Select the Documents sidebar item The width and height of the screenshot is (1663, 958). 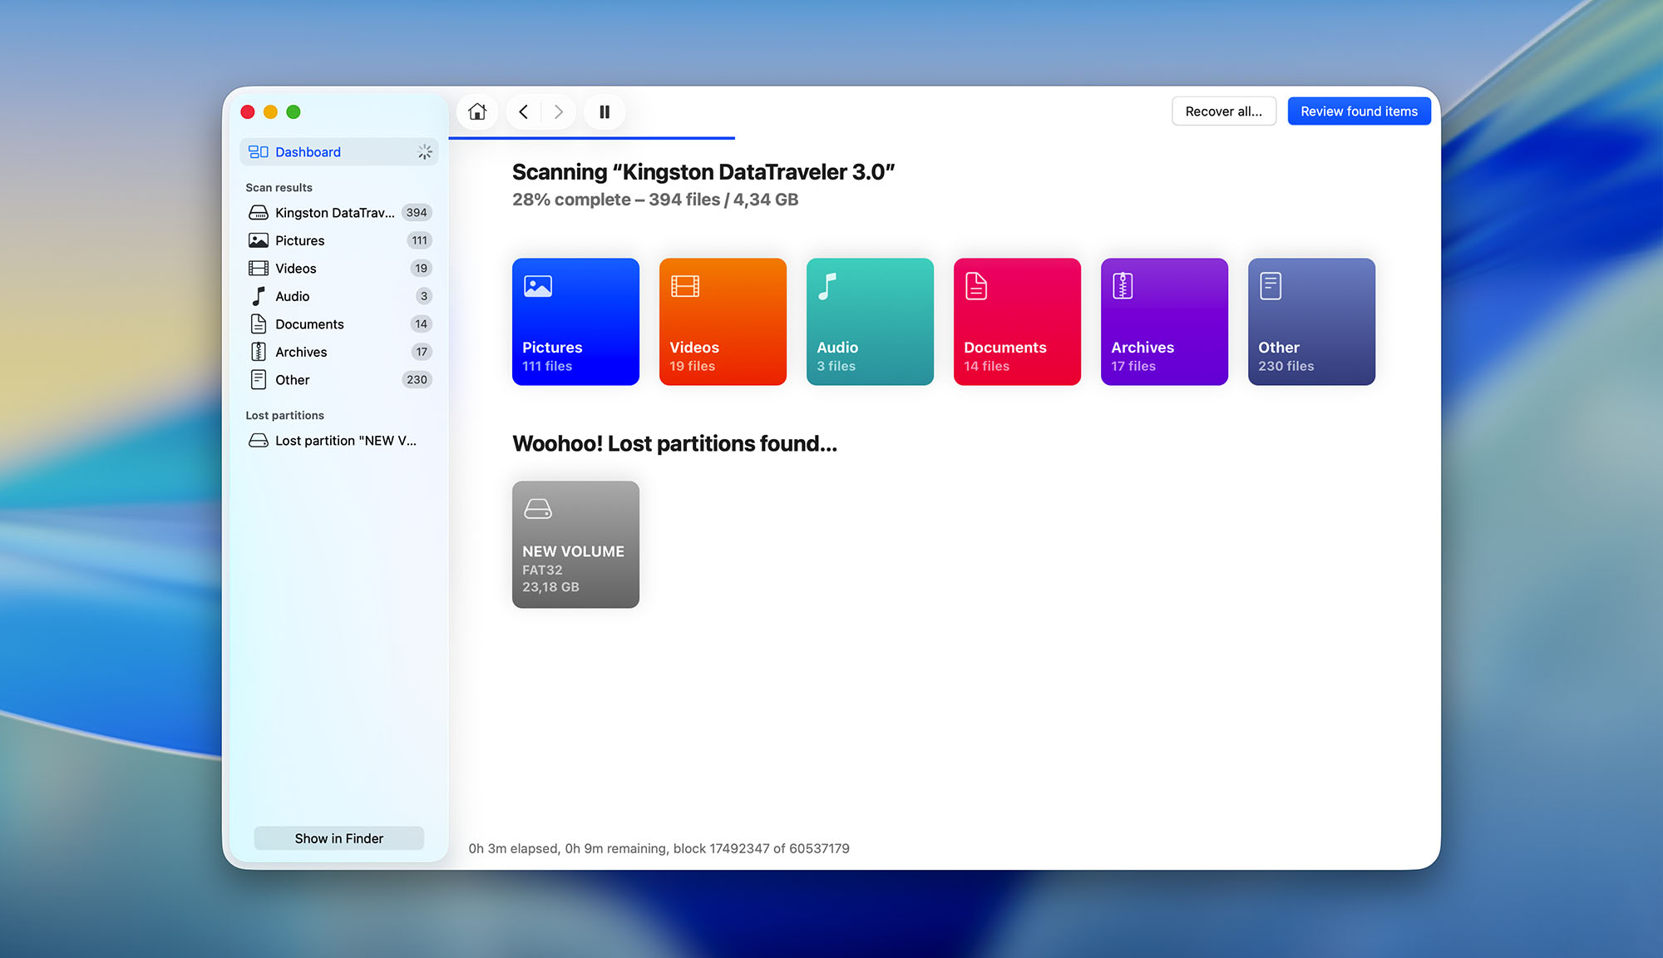[309, 323]
